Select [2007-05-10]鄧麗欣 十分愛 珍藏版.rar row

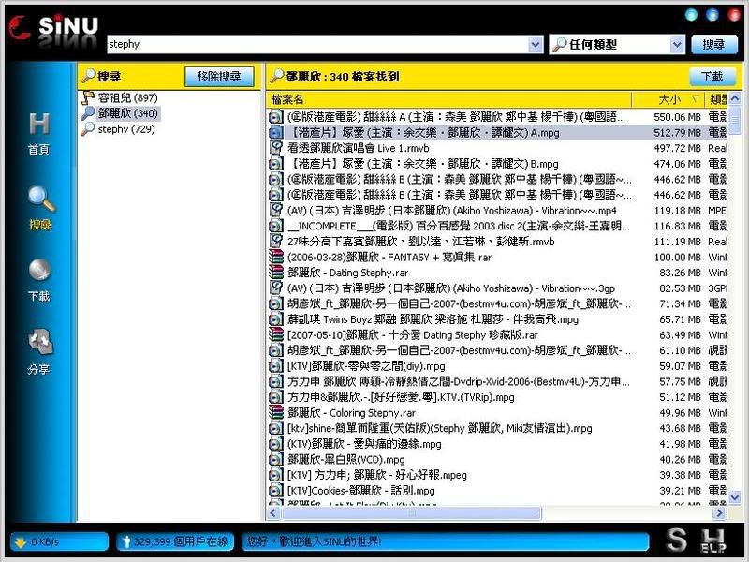pos(497,334)
